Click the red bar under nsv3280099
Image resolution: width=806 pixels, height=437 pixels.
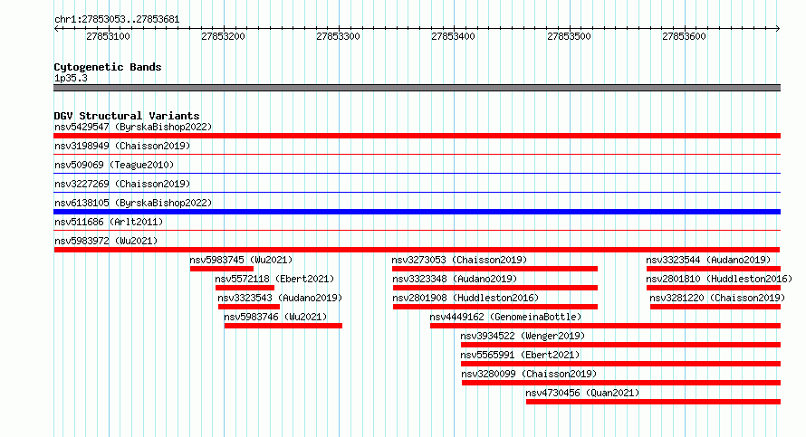621,383
